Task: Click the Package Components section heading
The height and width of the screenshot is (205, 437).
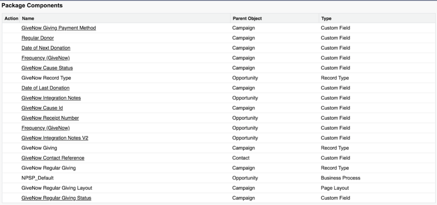Action: [x=32, y=6]
